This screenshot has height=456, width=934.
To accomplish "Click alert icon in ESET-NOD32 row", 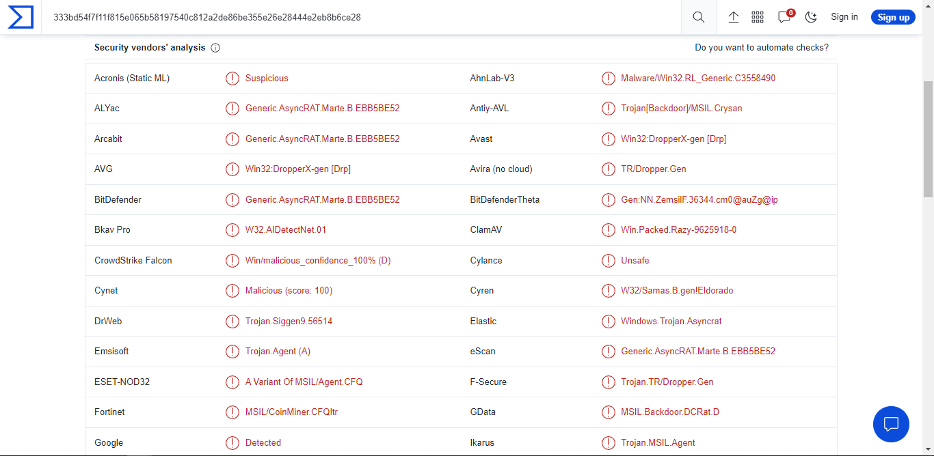I will coord(232,382).
